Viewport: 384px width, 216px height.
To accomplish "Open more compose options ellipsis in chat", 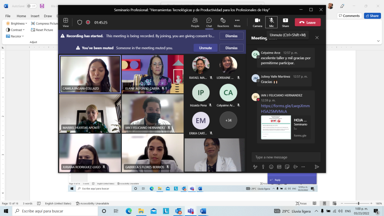I will tap(303, 167).
